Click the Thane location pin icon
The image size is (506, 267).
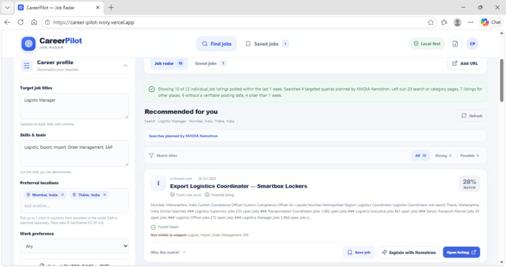click(x=74, y=195)
